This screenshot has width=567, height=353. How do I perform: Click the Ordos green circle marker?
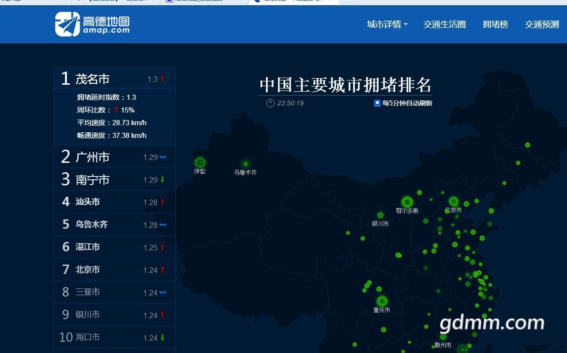point(407,202)
